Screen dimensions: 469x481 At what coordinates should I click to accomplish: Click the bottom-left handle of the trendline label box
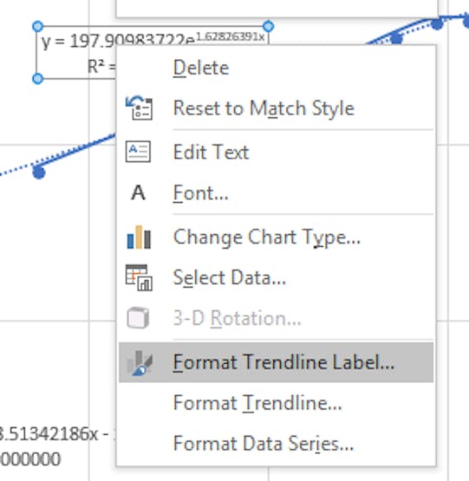[x=38, y=79]
